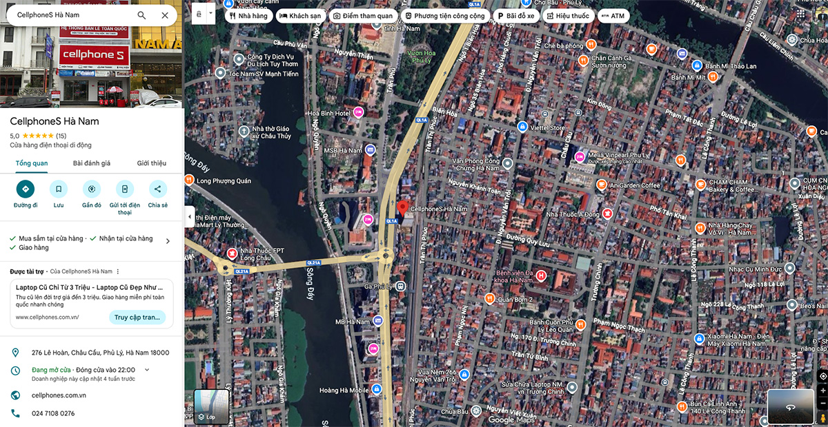
Task: Switch to the Tổng quan tab
Action: pyautogui.click(x=32, y=163)
